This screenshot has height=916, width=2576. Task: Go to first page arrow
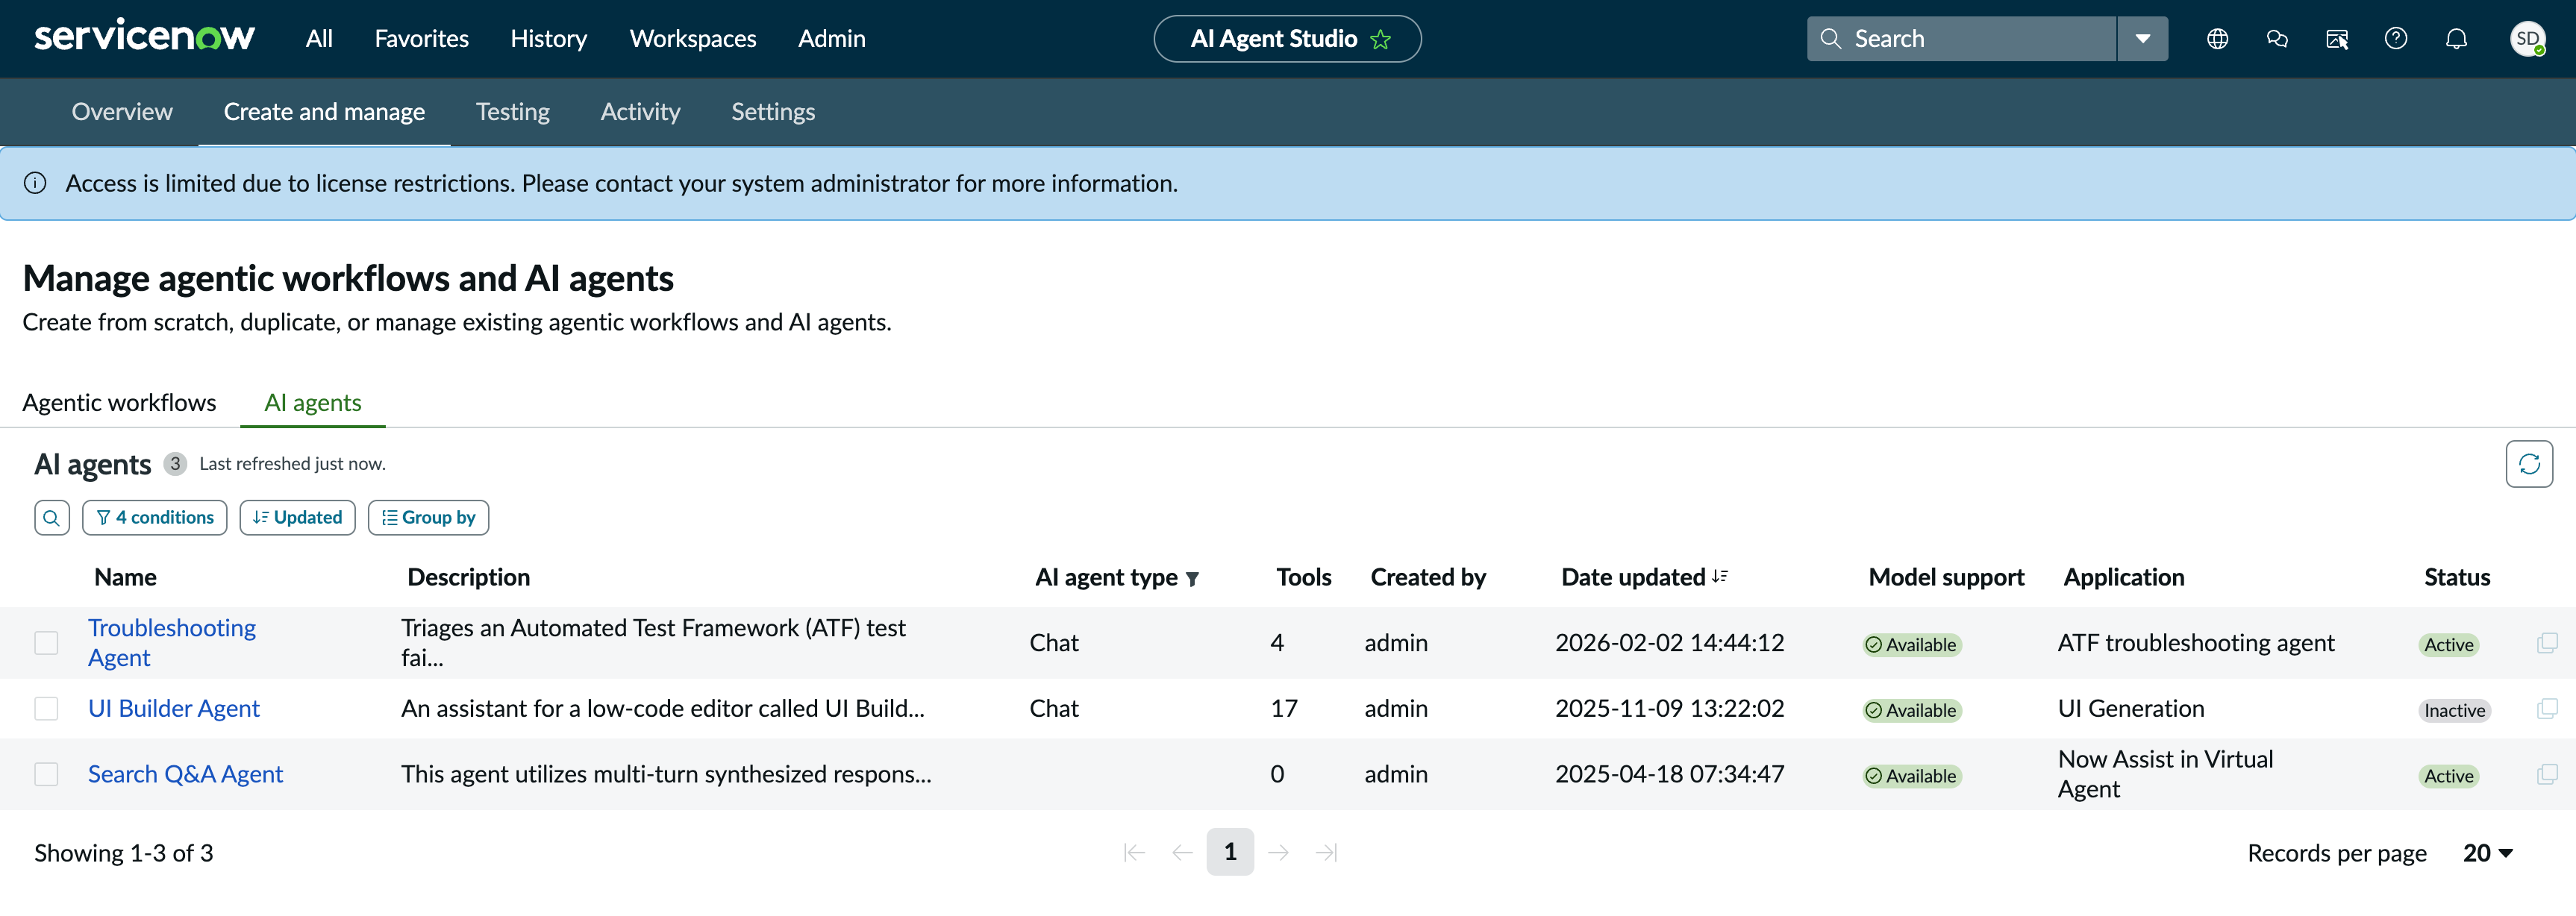coord(1134,852)
